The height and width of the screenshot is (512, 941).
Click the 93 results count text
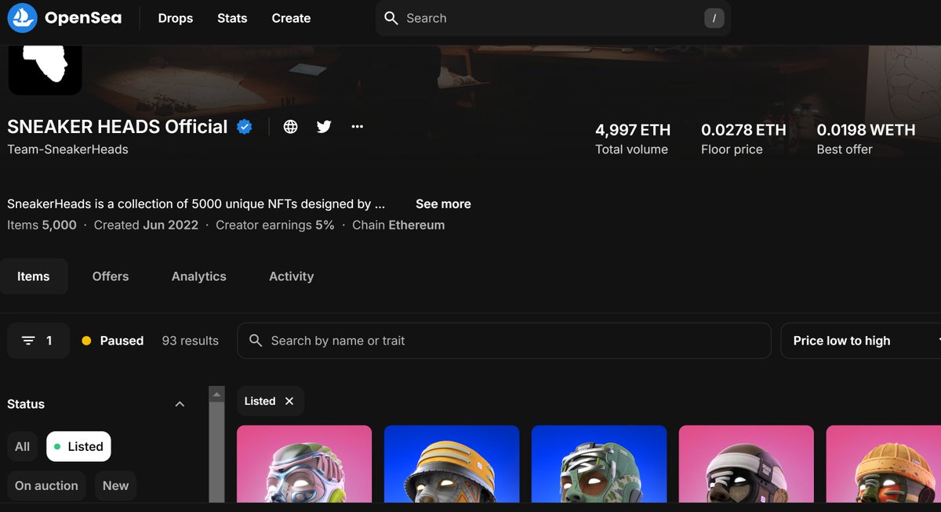pos(191,341)
